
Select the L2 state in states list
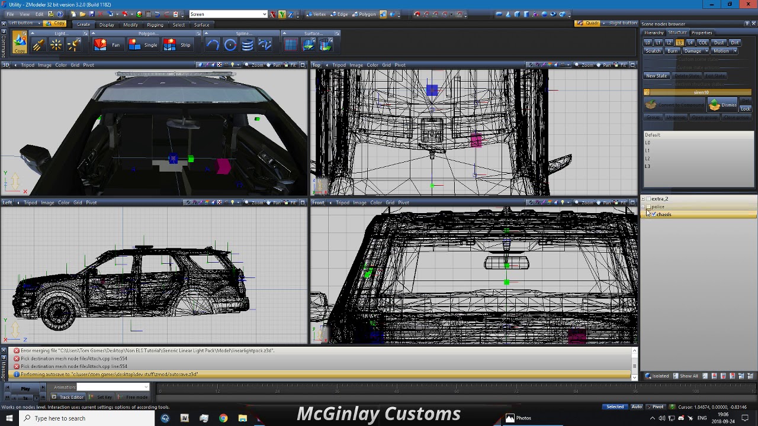click(699, 158)
